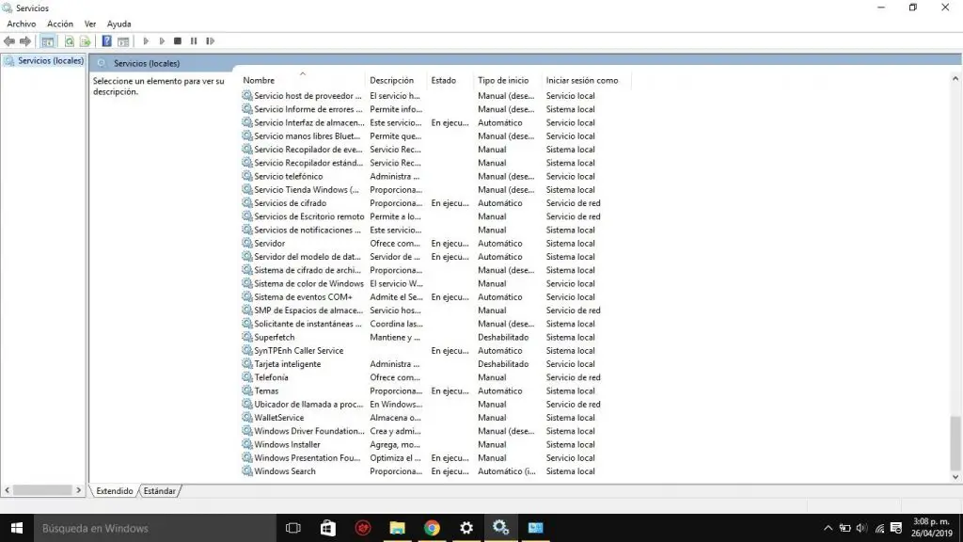The image size is (963, 542).
Task: Click the Pause service icon
Action: click(194, 41)
